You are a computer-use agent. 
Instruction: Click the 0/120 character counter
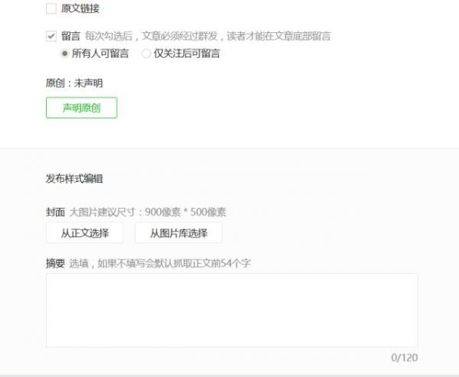point(404,357)
